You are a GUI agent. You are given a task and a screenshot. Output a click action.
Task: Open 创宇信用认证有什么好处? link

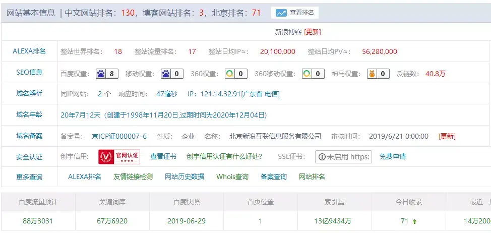[x=224, y=156]
